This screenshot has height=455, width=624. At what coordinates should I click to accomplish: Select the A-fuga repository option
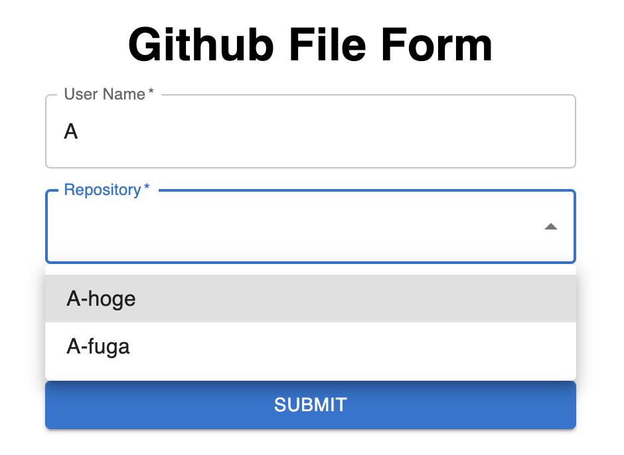point(98,346)
